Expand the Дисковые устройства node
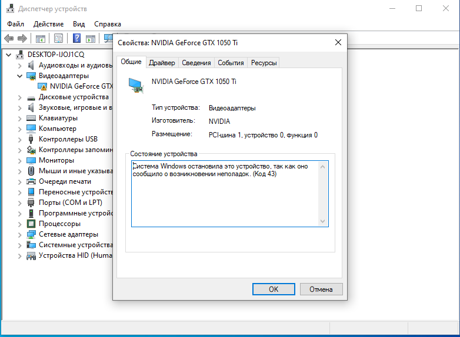The height and width of the screenshot is (337, 460). click(19, 97)
